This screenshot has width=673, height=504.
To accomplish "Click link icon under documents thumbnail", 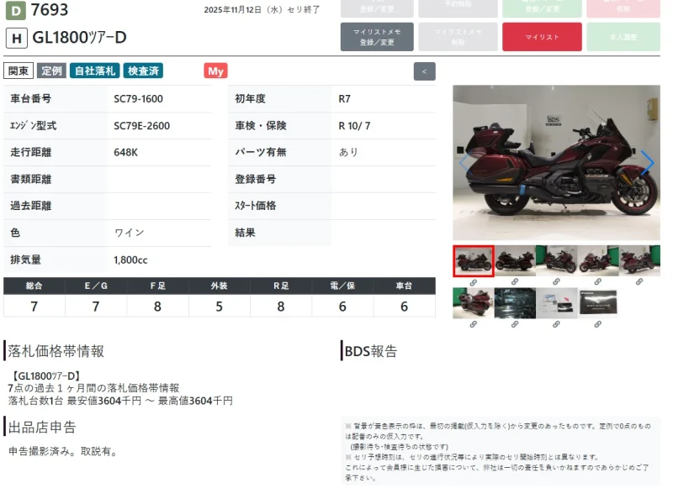I will coord(556,324).
